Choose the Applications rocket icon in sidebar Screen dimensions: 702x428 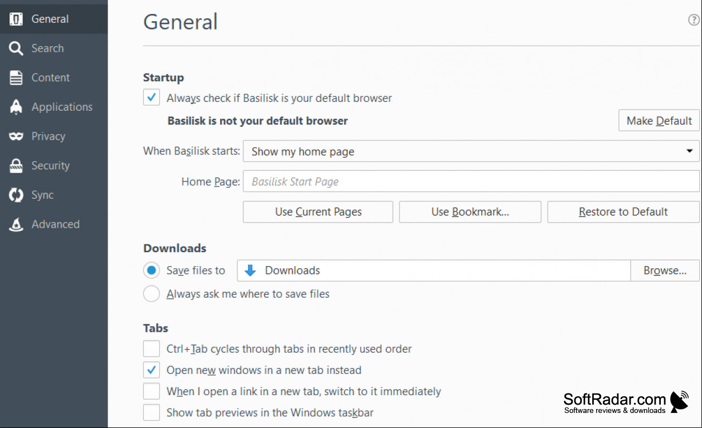(x=16, y=107)
